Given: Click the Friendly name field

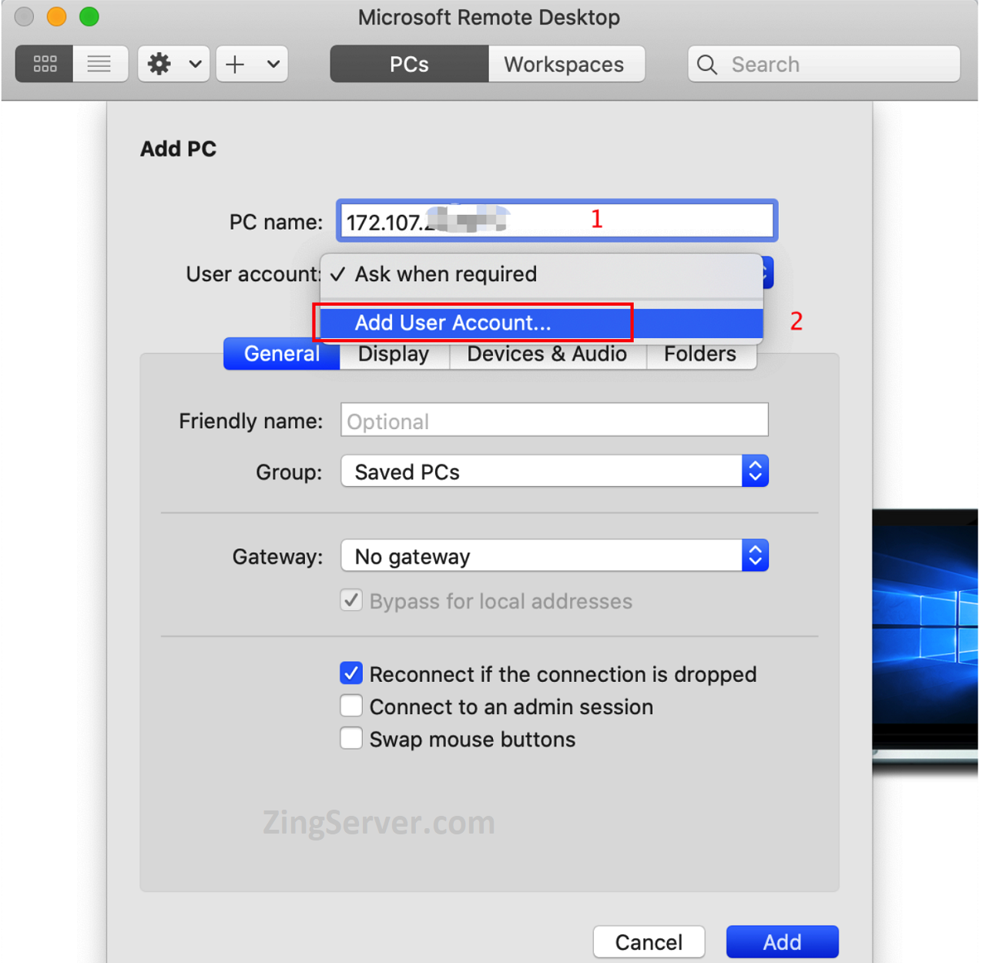Looking at the screenshot, I should coord(555,420).
